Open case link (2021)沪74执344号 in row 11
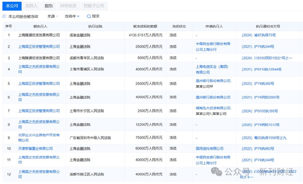The image size is (303, 184). 258,160
